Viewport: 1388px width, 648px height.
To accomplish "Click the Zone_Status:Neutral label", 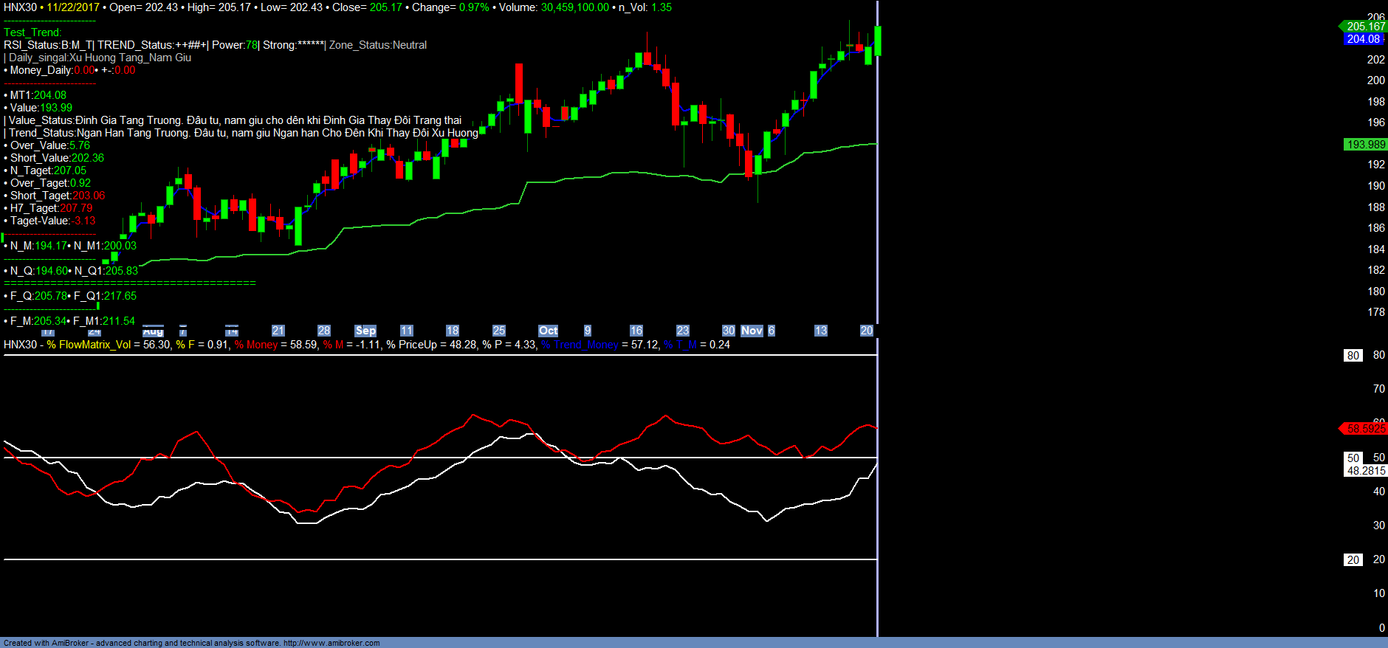I will point(378,45).
